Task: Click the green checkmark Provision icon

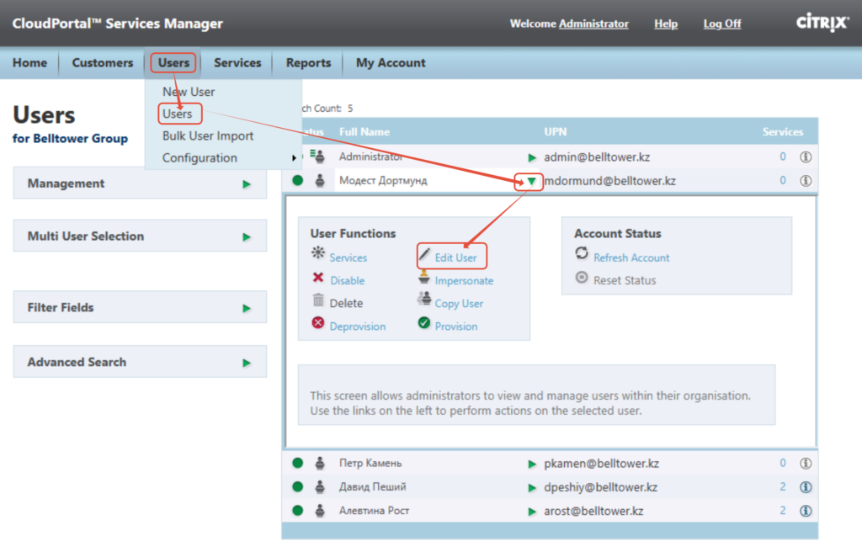Action: pyautogui.click(x=424, y=323)
